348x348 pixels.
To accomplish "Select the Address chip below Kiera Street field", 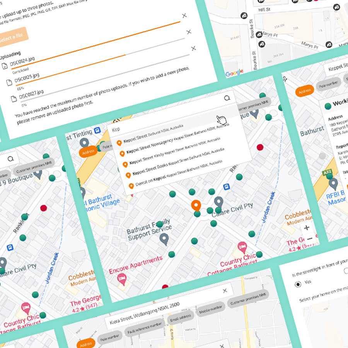I will pos(86,344).
